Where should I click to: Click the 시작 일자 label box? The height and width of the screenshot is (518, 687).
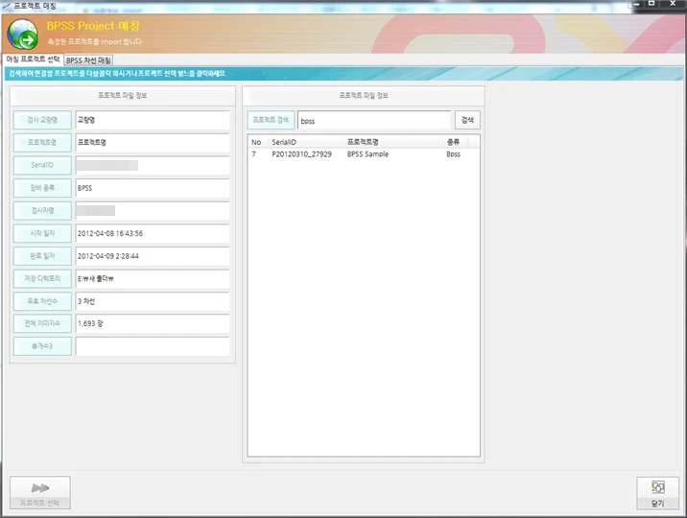click(x=42, y=233)
